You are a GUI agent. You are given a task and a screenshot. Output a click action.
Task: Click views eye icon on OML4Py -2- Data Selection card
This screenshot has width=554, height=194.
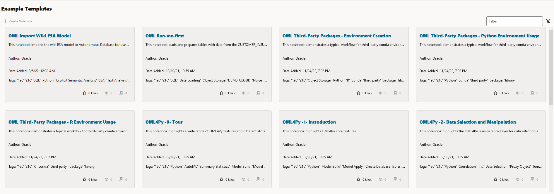pyautogui.click(x=518, y=179)
